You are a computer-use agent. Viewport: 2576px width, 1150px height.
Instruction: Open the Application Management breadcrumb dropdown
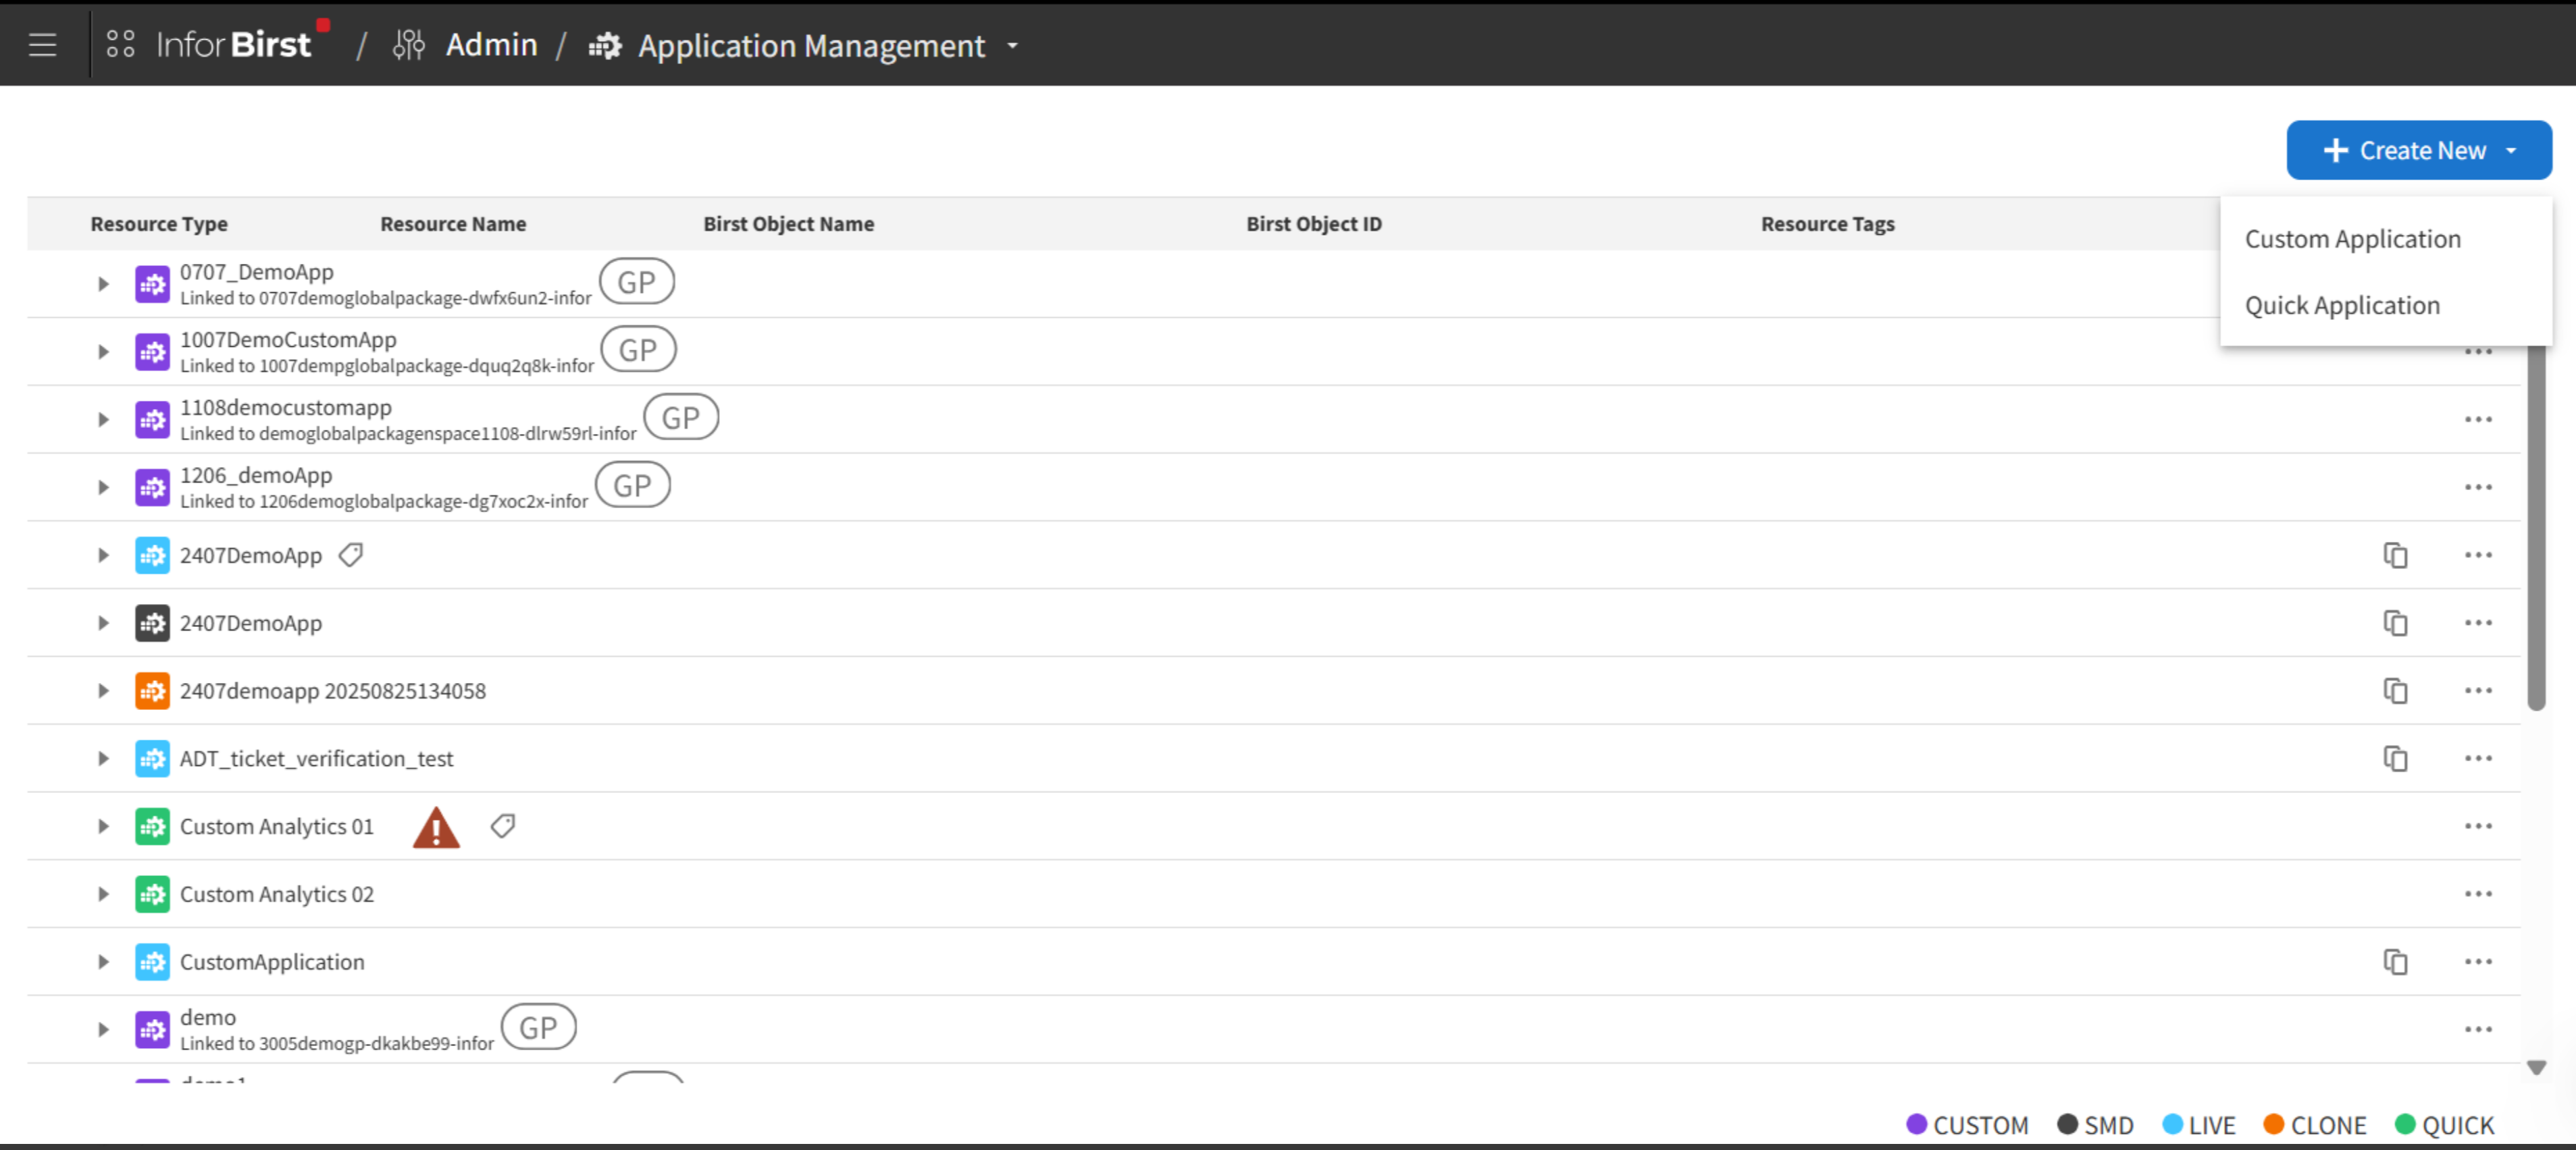(x=1012, y=46)
